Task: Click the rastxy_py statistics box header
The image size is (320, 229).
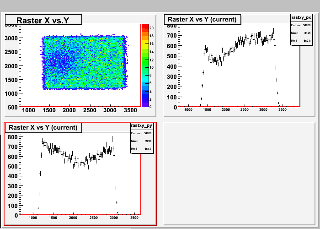Action: coord(141,125)
